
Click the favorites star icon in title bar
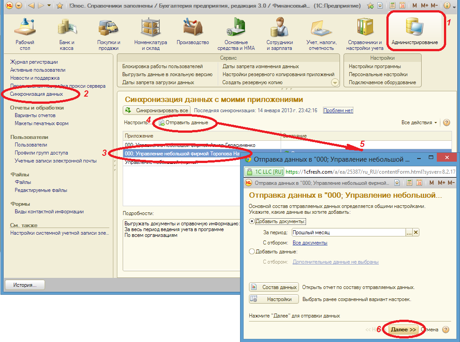click(59, 5)
